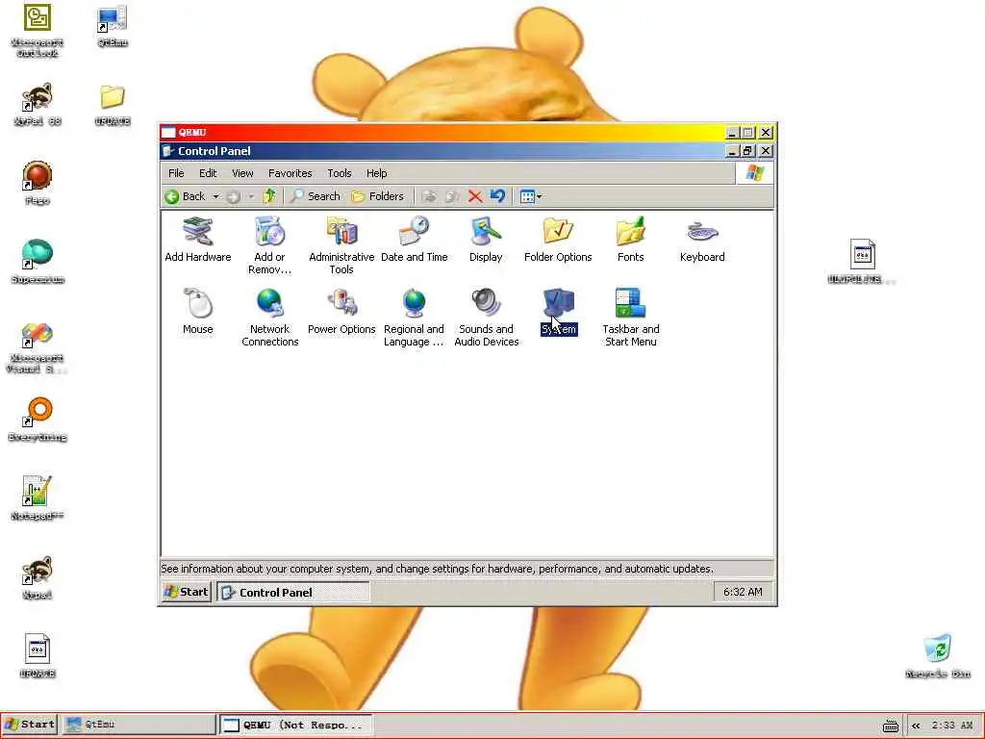Click the guest clock showing 6:32 AM

(743, 592)
